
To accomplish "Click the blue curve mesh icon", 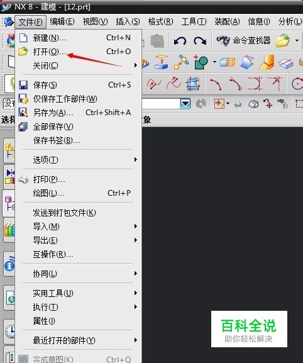I will (193, 83).
